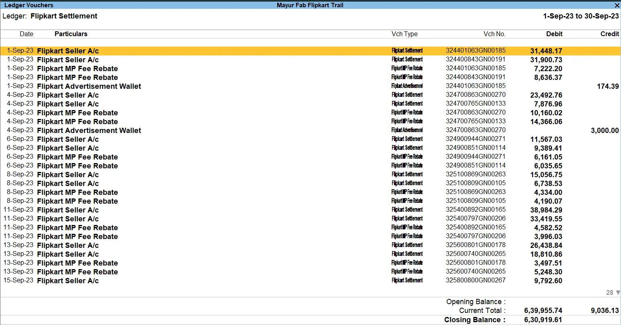Image resolution: width=621 pixels, height=325 pixels.
Task: Select voucher number 325800800GN00267
Action: (x=476, y=280)
